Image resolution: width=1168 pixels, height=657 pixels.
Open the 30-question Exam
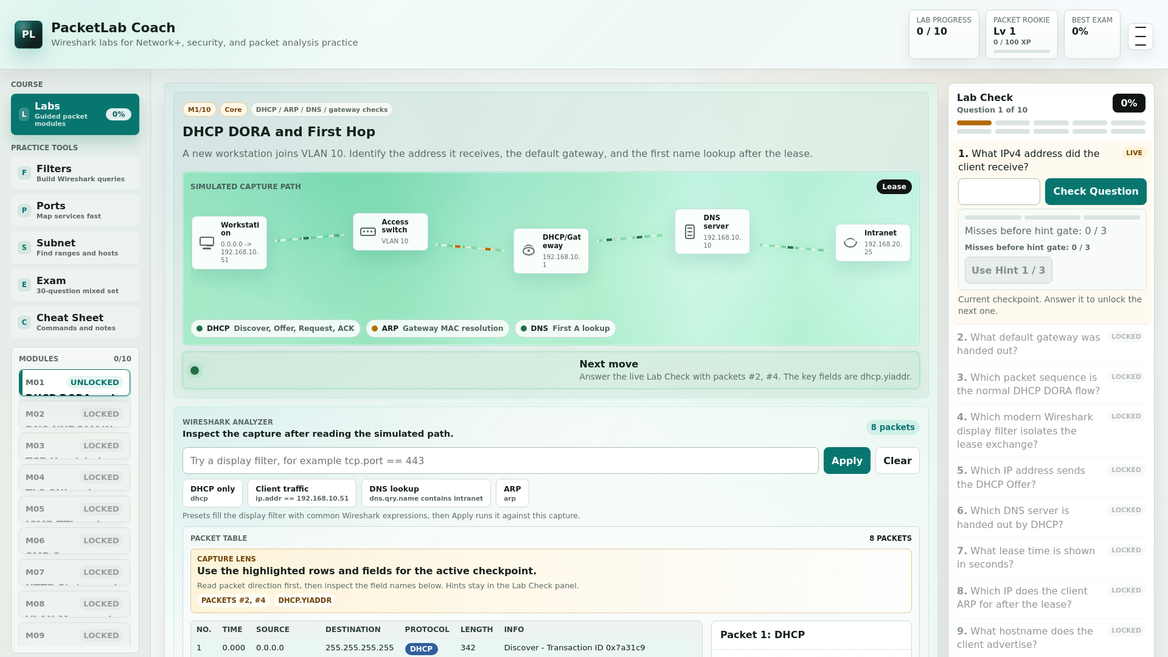pyautogui.click(x=75, y=285)
